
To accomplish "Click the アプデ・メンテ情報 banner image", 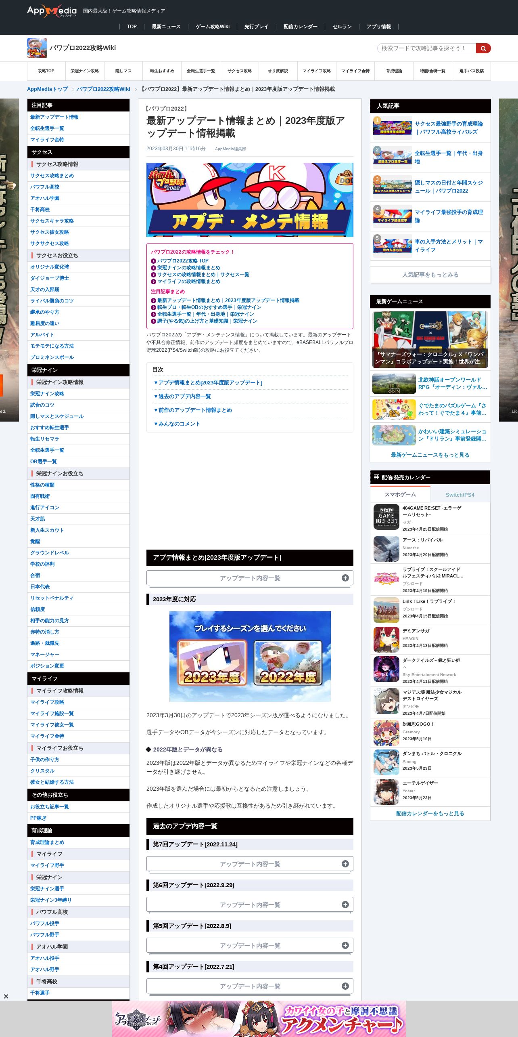I will pyautogui.click(x=250, y=200).
